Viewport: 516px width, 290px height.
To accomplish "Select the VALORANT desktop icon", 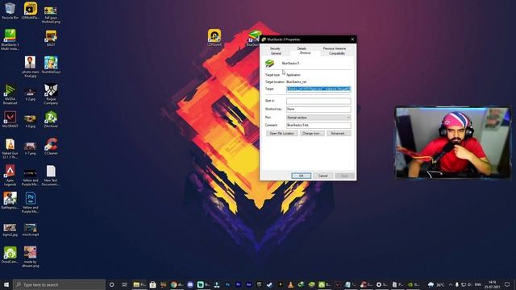I will (10, 119).
